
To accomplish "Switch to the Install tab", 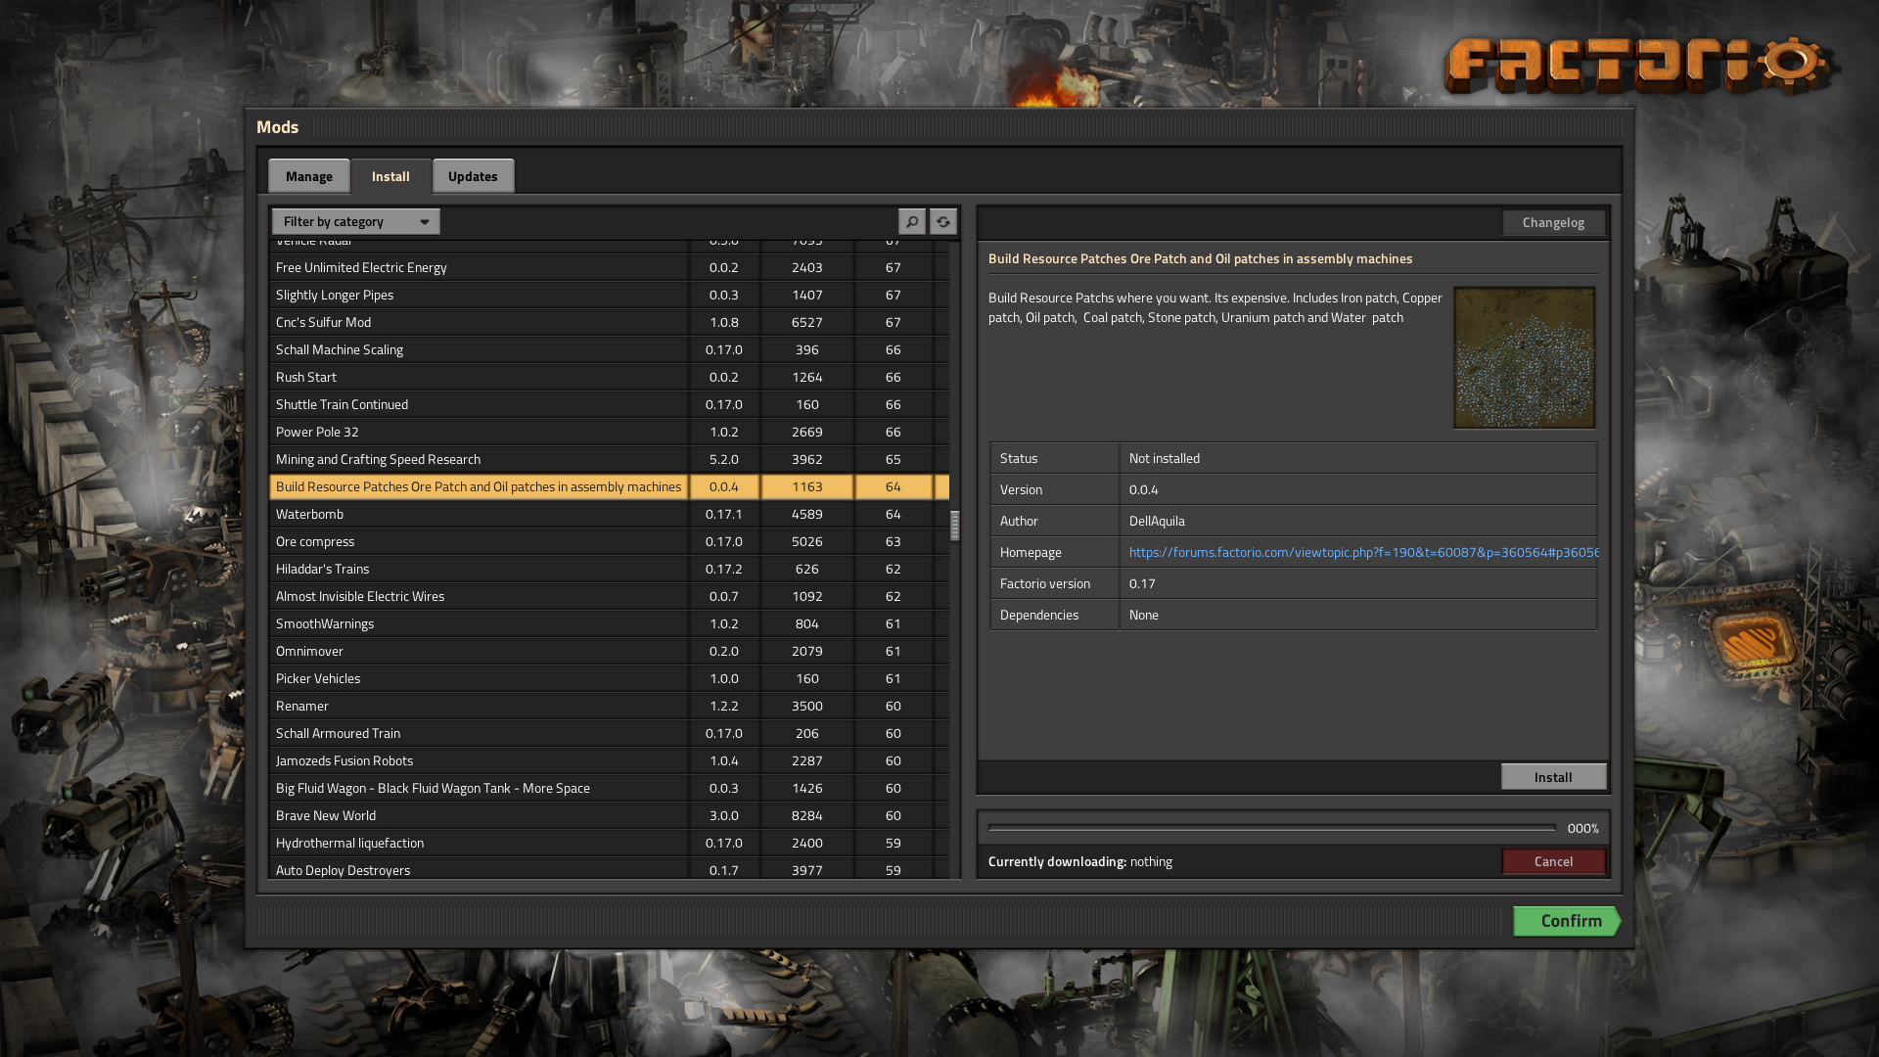I will 390,176.
